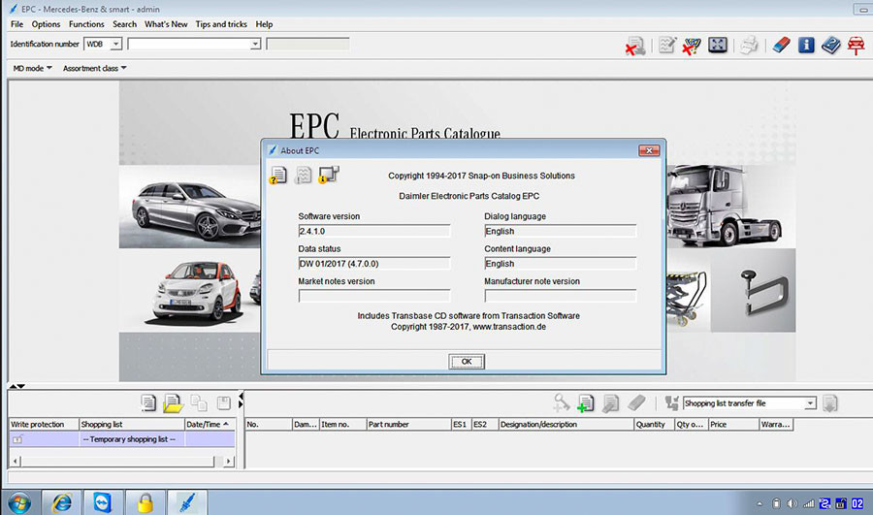Open Shopping list transfer file dropdown
Screen dimensions: 873x515
[810, 403]
